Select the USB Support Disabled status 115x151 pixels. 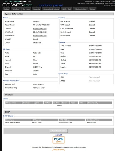(92, 36)
